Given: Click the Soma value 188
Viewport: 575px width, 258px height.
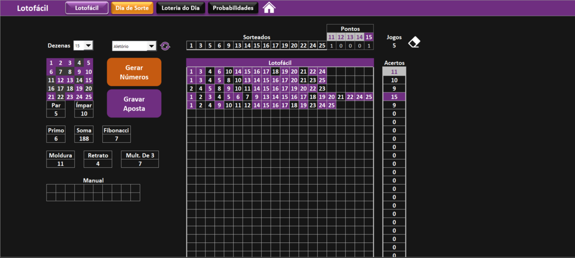Looking at the screenshot, I should click(84, 138).
